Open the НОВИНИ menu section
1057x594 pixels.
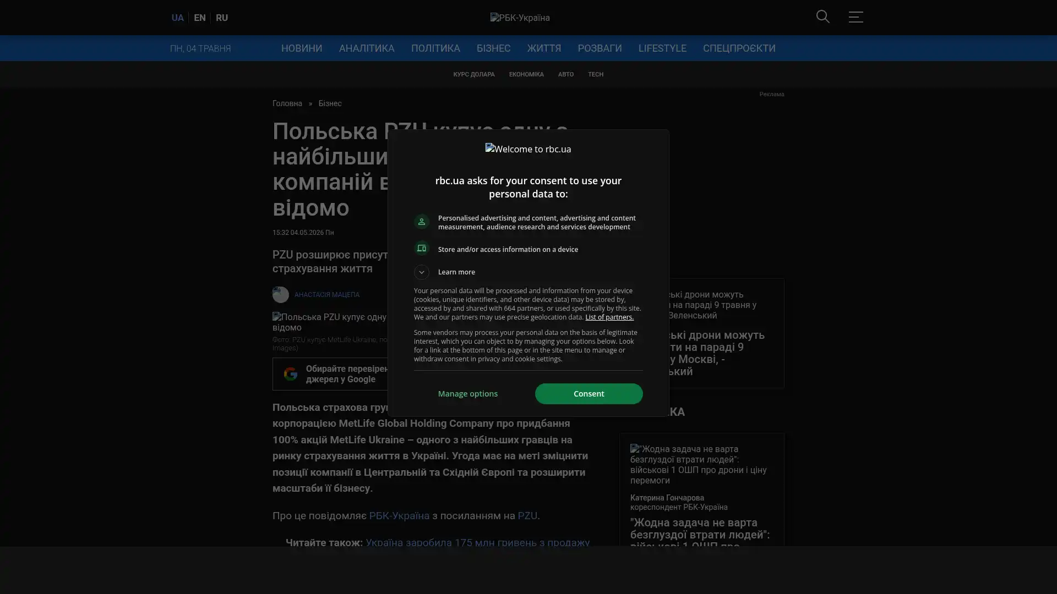click(x=302, y=48)
